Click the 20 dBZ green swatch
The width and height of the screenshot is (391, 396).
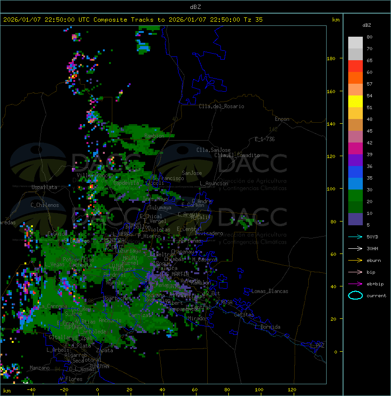coord(355,207)
